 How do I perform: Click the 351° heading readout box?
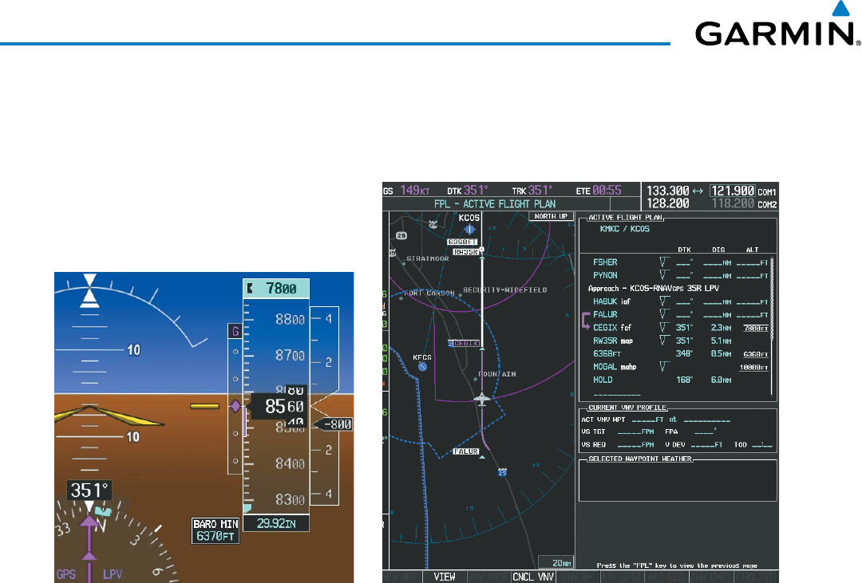89,490
